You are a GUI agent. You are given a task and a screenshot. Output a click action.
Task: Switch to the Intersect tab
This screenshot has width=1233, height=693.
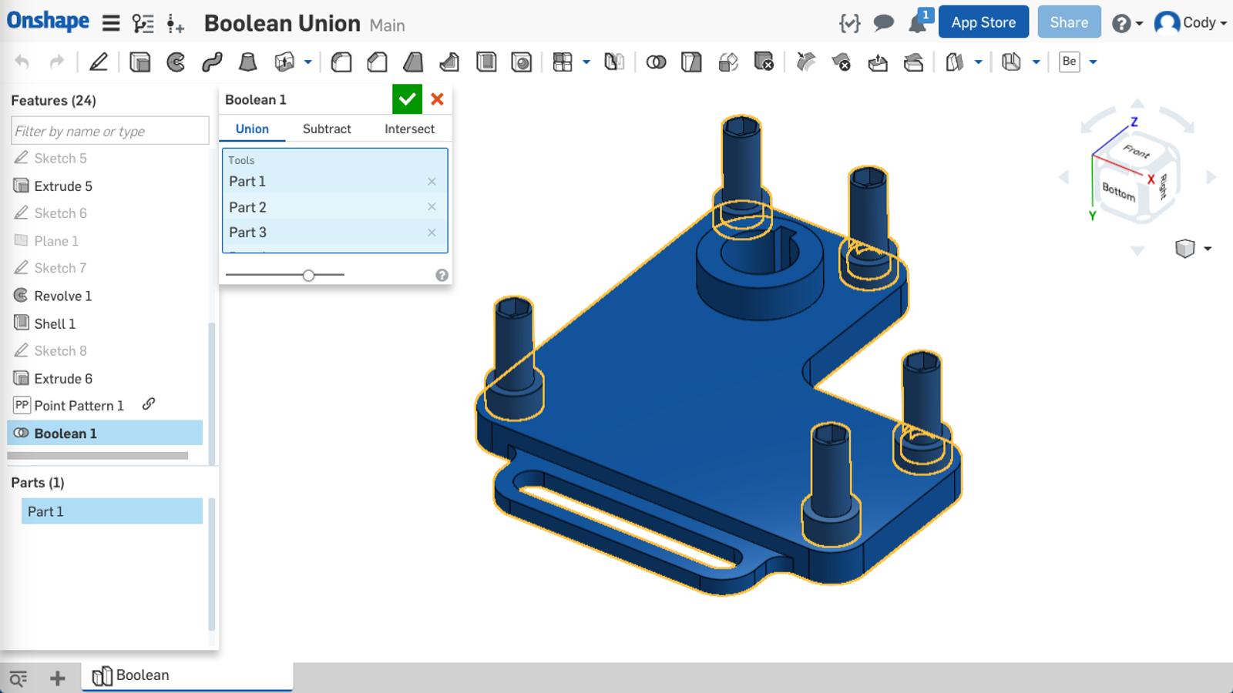tap(409, 129)
